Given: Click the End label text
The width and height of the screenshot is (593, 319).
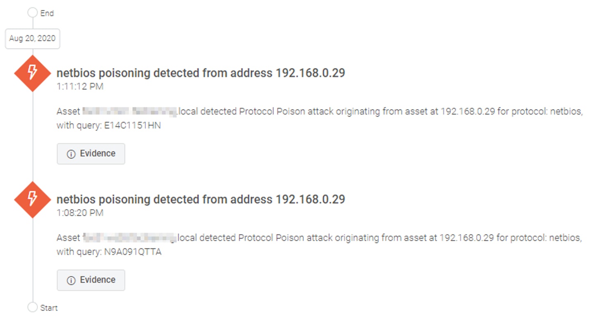Looking at the screenshot, I should tap(47, 13).
